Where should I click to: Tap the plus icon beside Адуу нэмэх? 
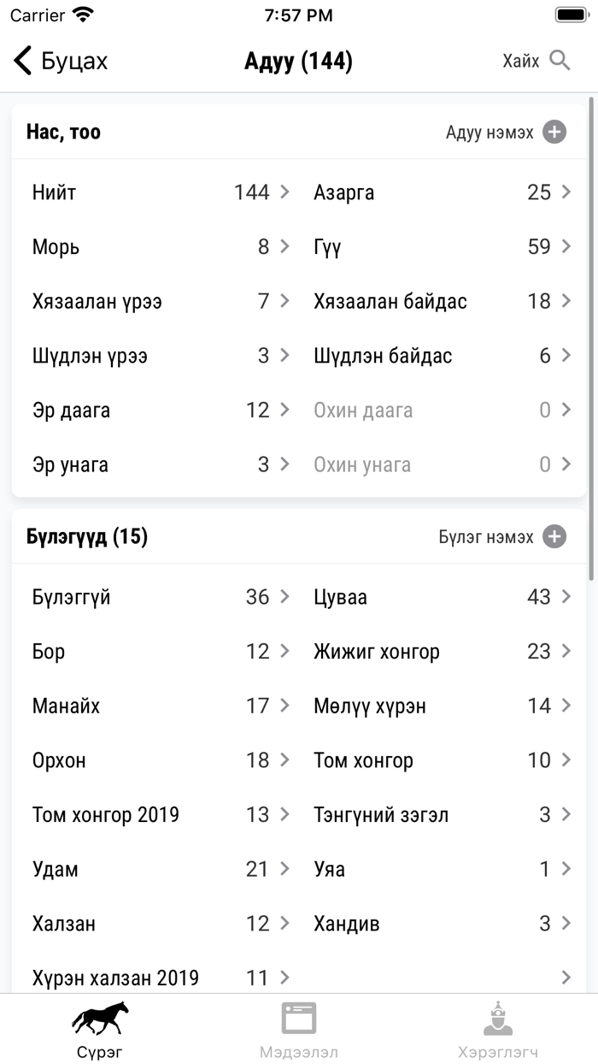pos(554,132)
